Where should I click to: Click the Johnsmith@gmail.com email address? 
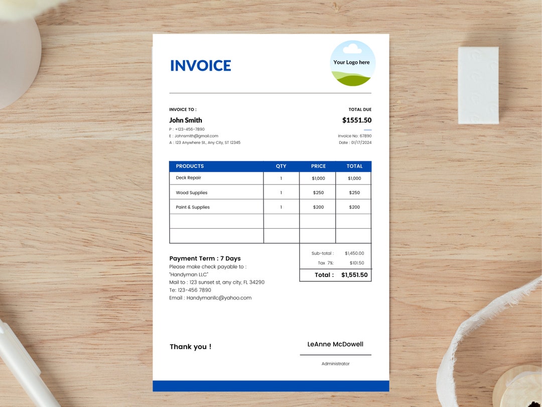pyautogui.click(x=197, y=136)
